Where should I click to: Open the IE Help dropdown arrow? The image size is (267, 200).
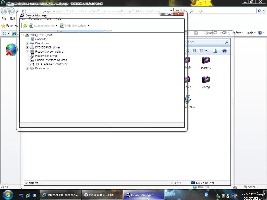coord(263,33)
